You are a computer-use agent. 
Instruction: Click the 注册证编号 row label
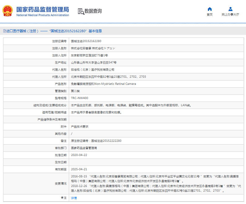59,41
